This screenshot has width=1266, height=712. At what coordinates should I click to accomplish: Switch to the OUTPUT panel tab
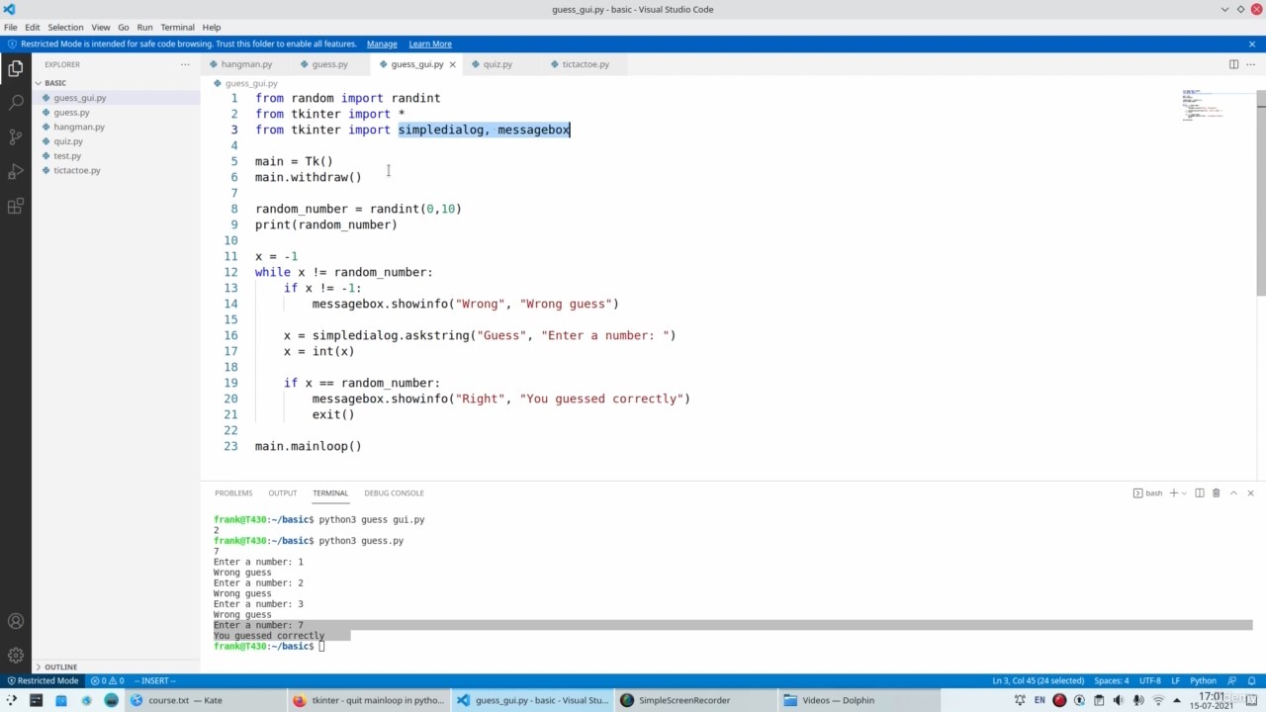point(282,492)
